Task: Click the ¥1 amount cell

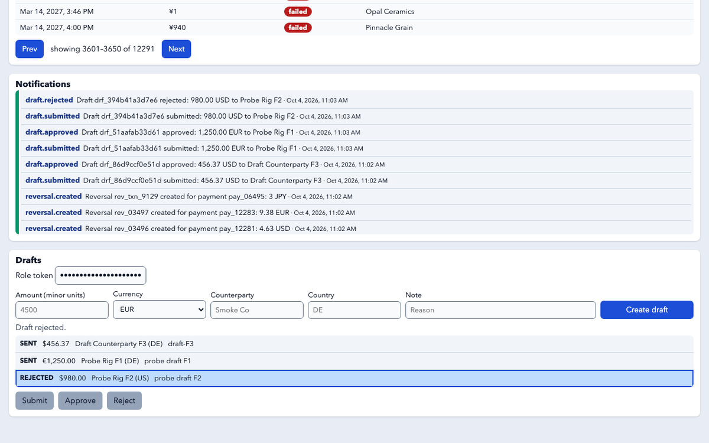Action: pyautogui.click(x=173, y=11)
